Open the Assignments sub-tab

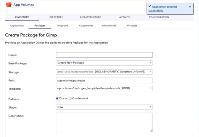pos(86,25)
